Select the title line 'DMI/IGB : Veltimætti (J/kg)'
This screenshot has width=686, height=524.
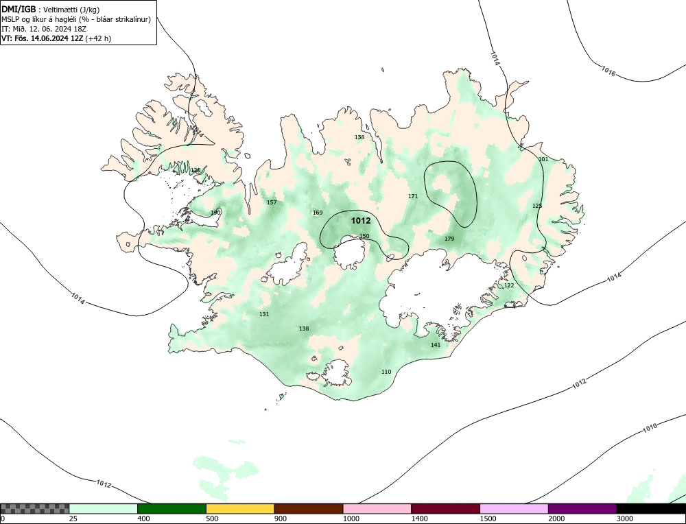(51, 9)
